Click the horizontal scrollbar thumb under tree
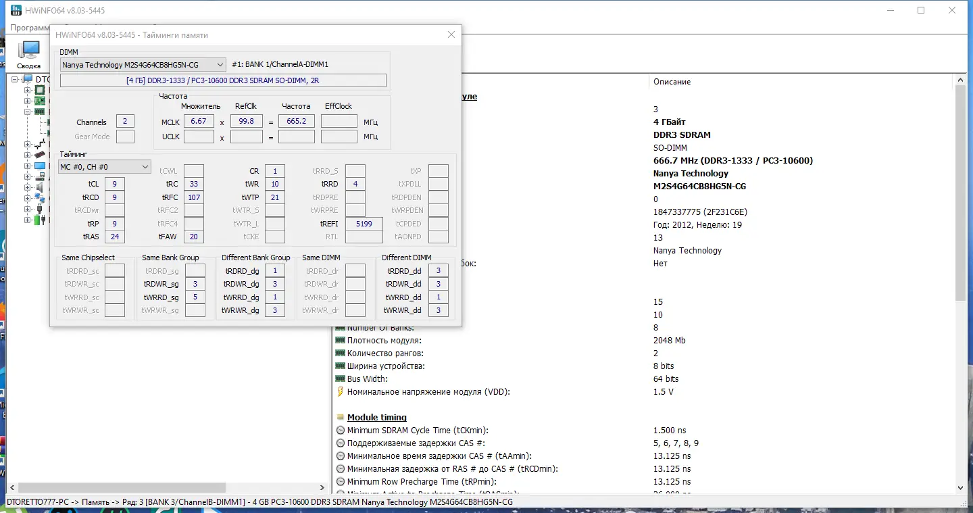Viewport: 973px width, 513px height. 120,487
